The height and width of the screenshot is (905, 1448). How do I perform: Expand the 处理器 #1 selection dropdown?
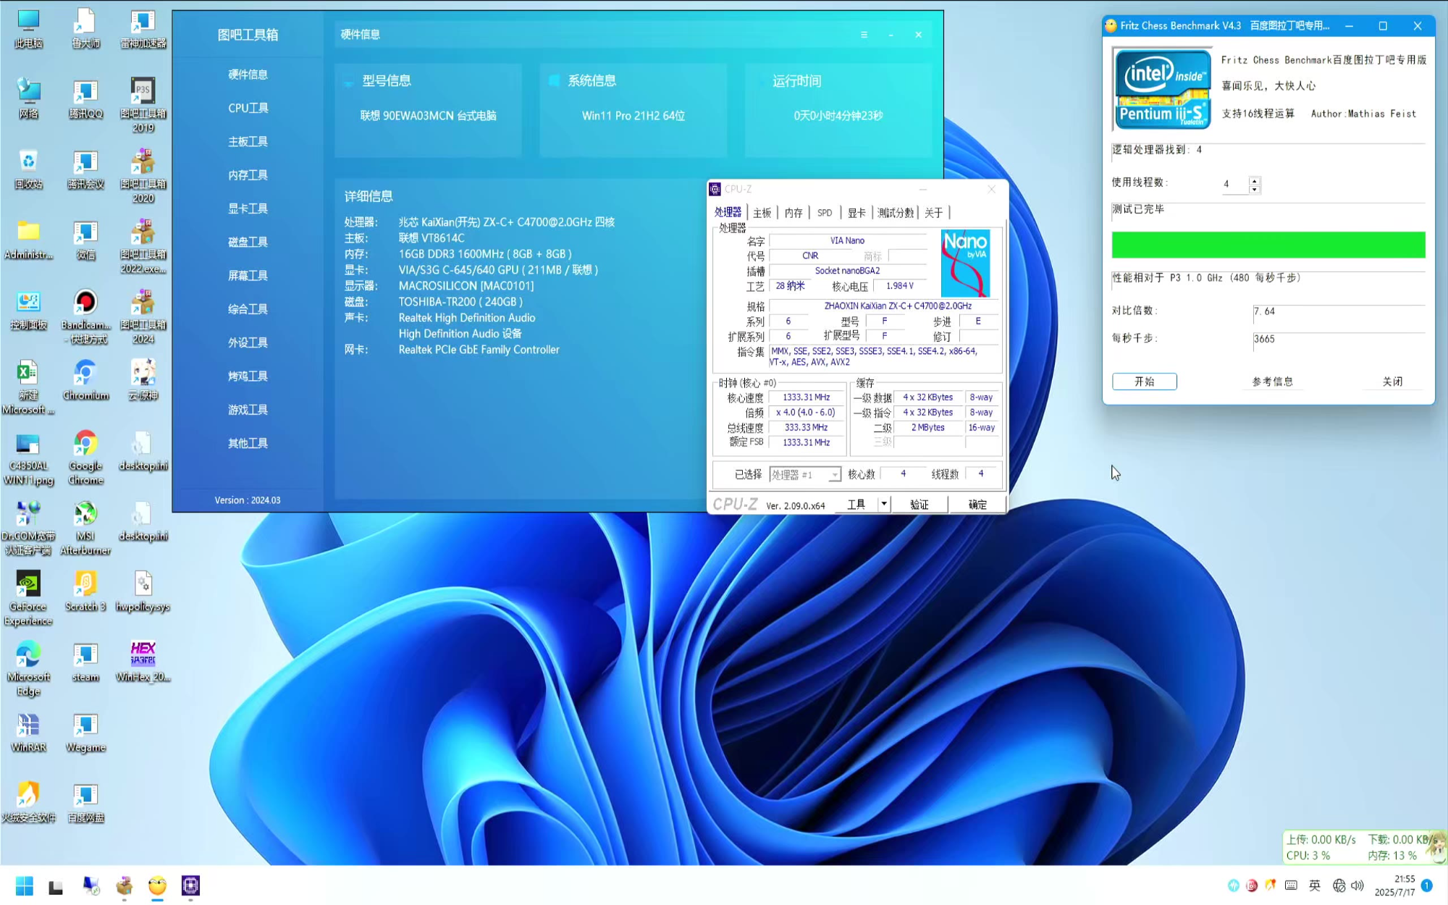click(834, 475)
